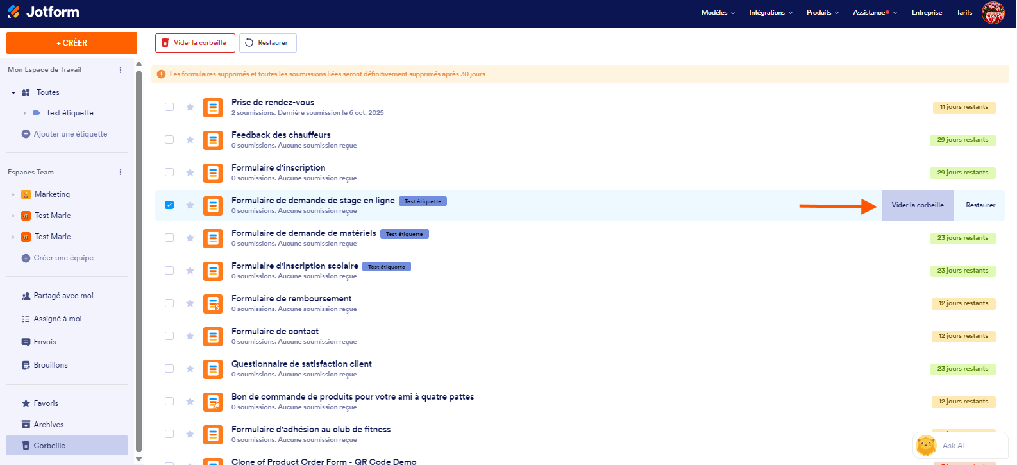The height and width of the screenshot is (465, 1017).
Task: Click the orange warning info icon
Action: coord(162,74)
